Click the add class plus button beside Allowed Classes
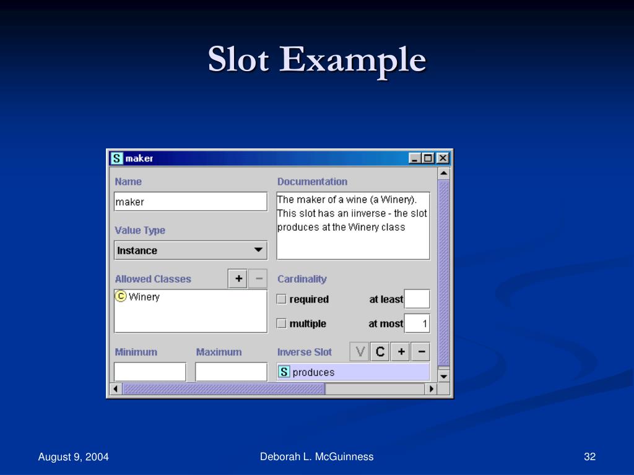634x475 pixels. 238,279
